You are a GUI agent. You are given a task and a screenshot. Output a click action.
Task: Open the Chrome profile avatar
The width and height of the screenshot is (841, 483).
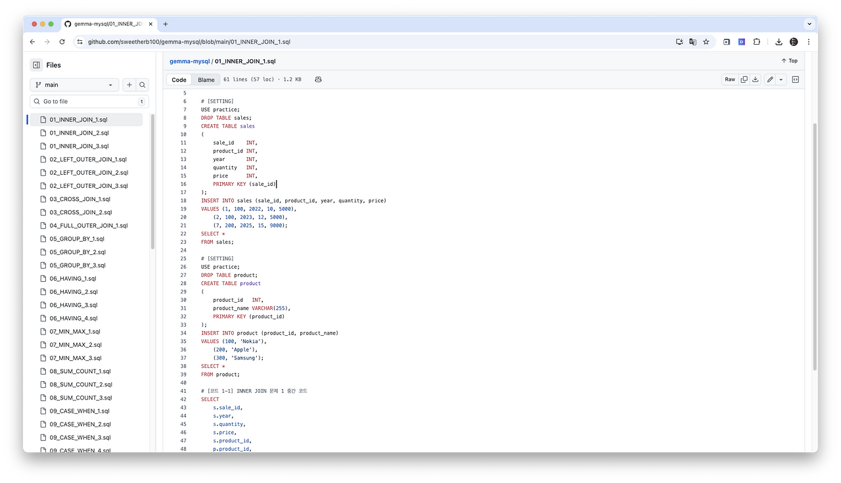coord(794,41)
